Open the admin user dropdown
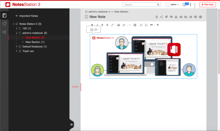The image size is (220, 131). [x=175, y=4]
